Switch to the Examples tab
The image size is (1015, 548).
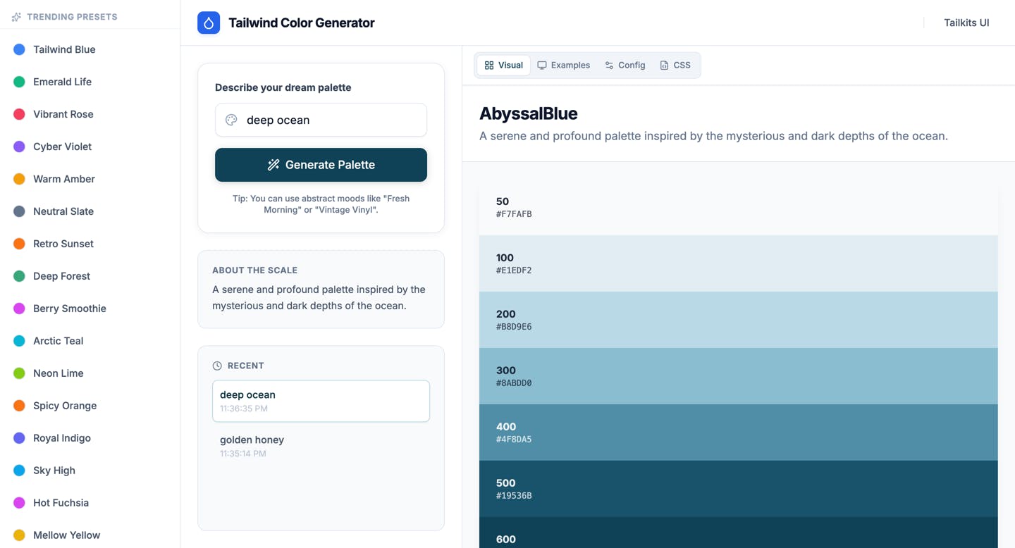pos(563,65)
